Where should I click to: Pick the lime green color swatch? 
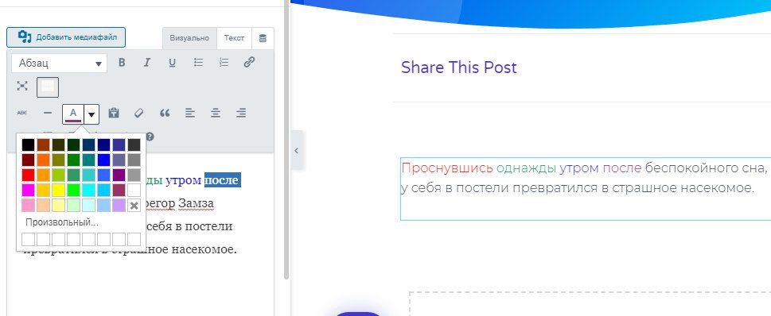[74, 190]
